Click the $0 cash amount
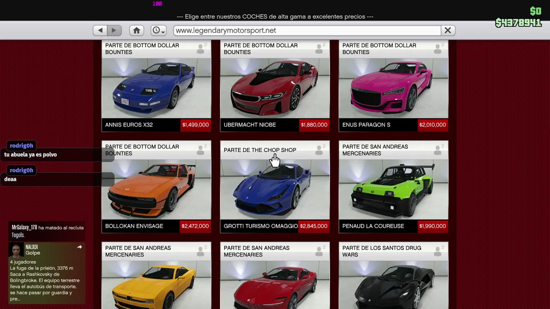Viewport: 550px width, 309px height. tap(535, 11)
